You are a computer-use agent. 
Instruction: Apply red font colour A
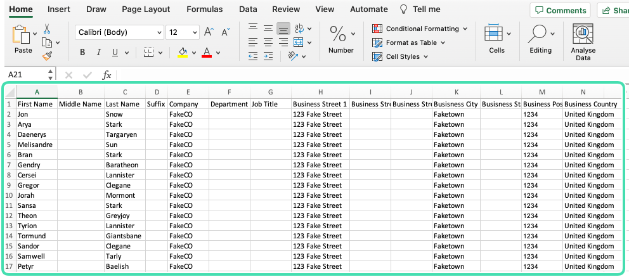[x=207, y=53]
